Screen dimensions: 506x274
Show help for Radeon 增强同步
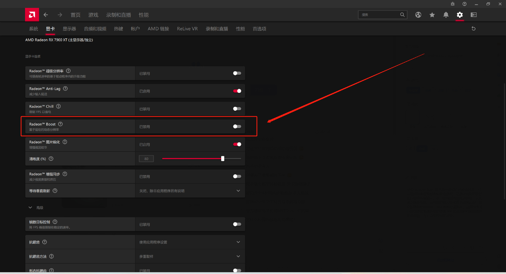(65, 174)
